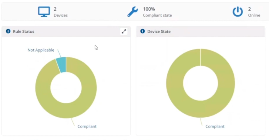Select the Compliant ring in Device State chart
Viewport: 269px width, 140px height.
227,83
